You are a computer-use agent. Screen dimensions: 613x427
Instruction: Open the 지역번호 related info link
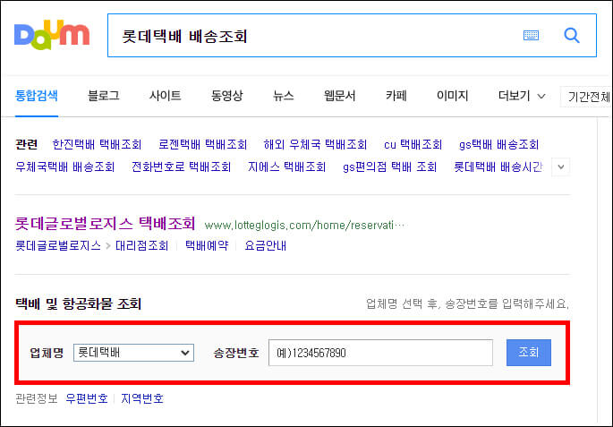point(142,398)
